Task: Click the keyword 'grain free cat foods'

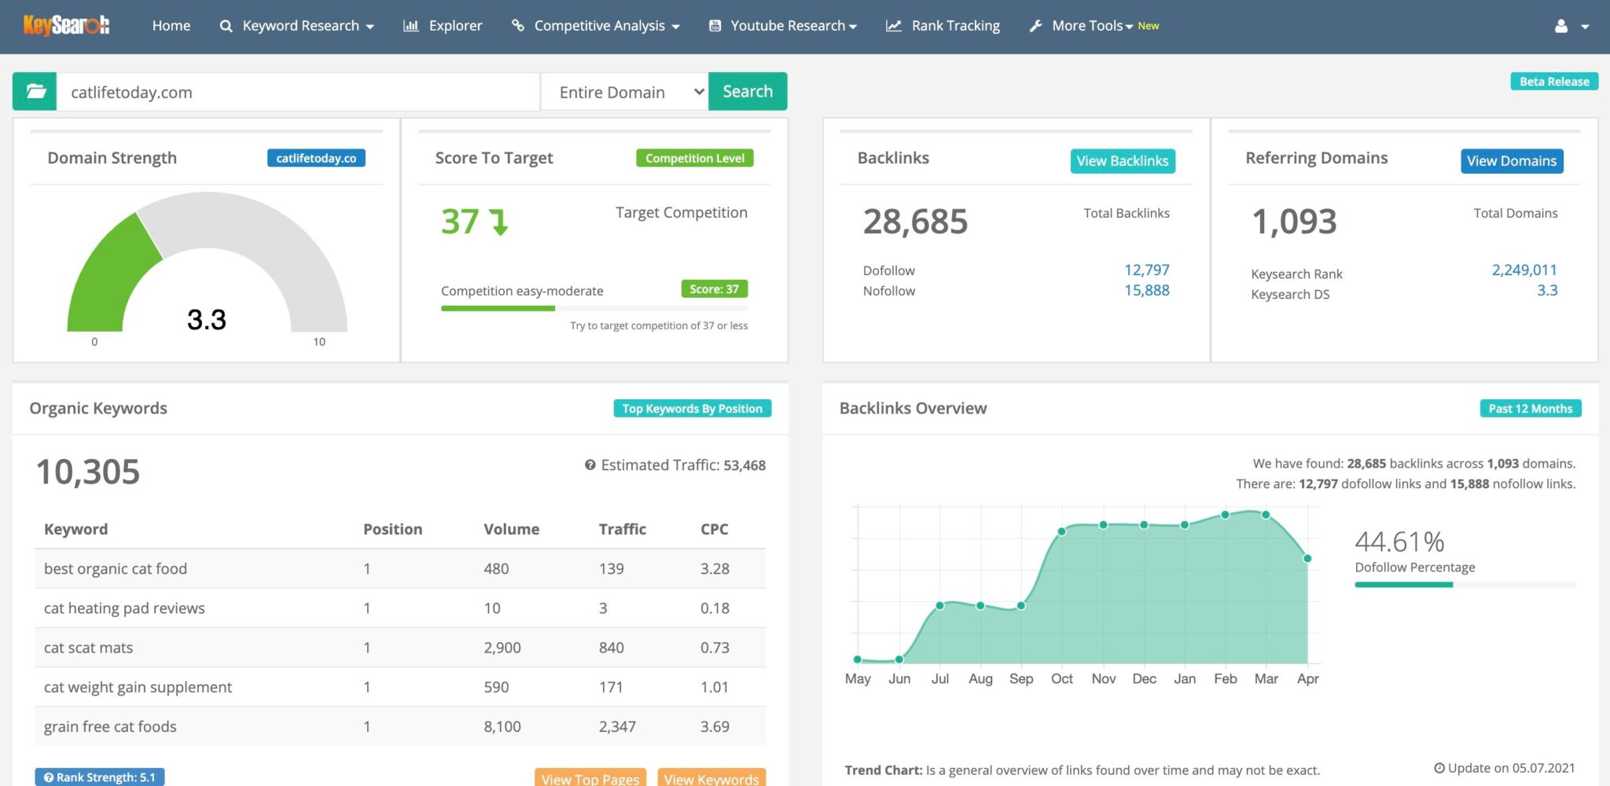Action: [110, 726]
